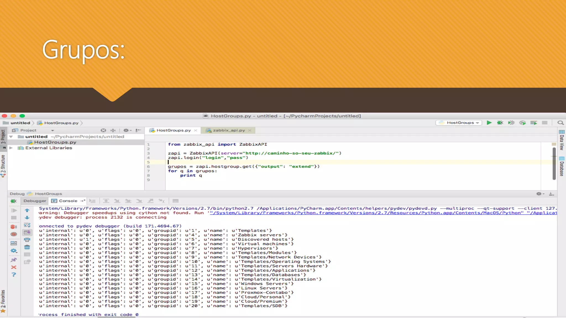Open View Breakpoints red circles icon

(14, 227)
